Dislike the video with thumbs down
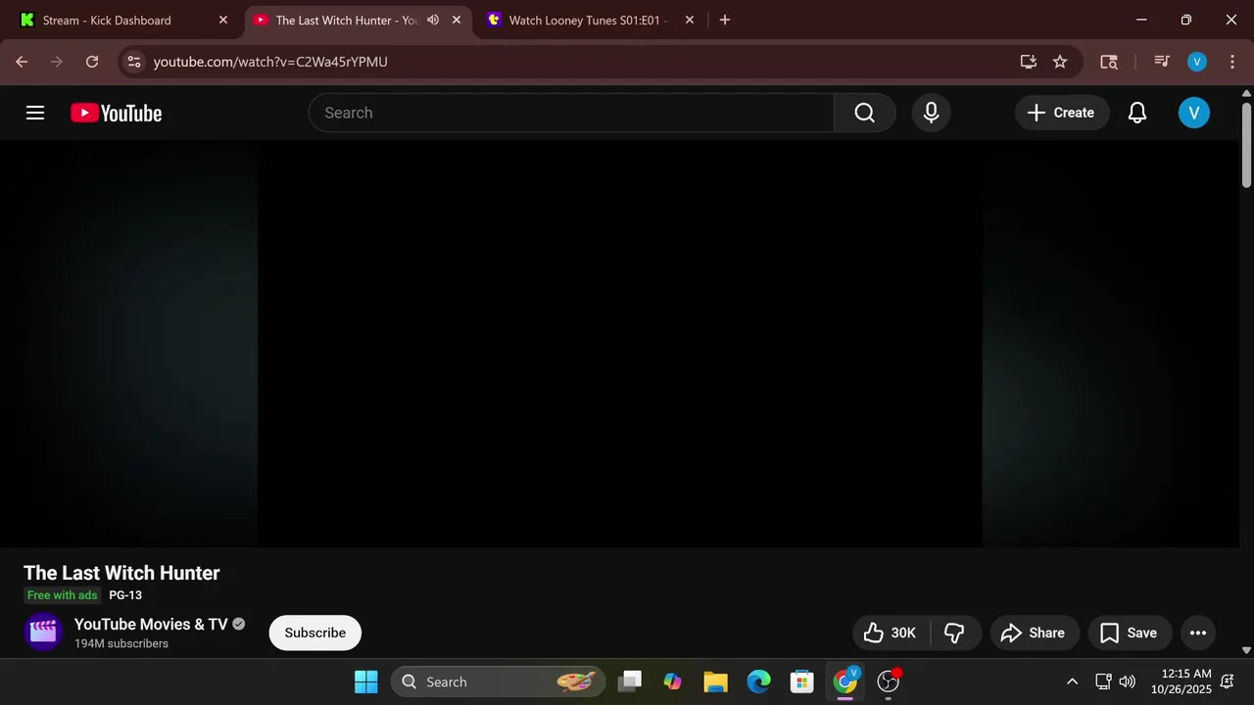This screenshot has height=705, width=1254. [x=954, y=633]
